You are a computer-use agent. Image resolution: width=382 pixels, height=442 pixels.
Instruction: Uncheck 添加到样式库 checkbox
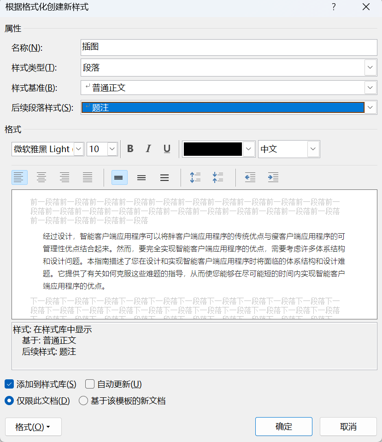(x=9, y=384)
